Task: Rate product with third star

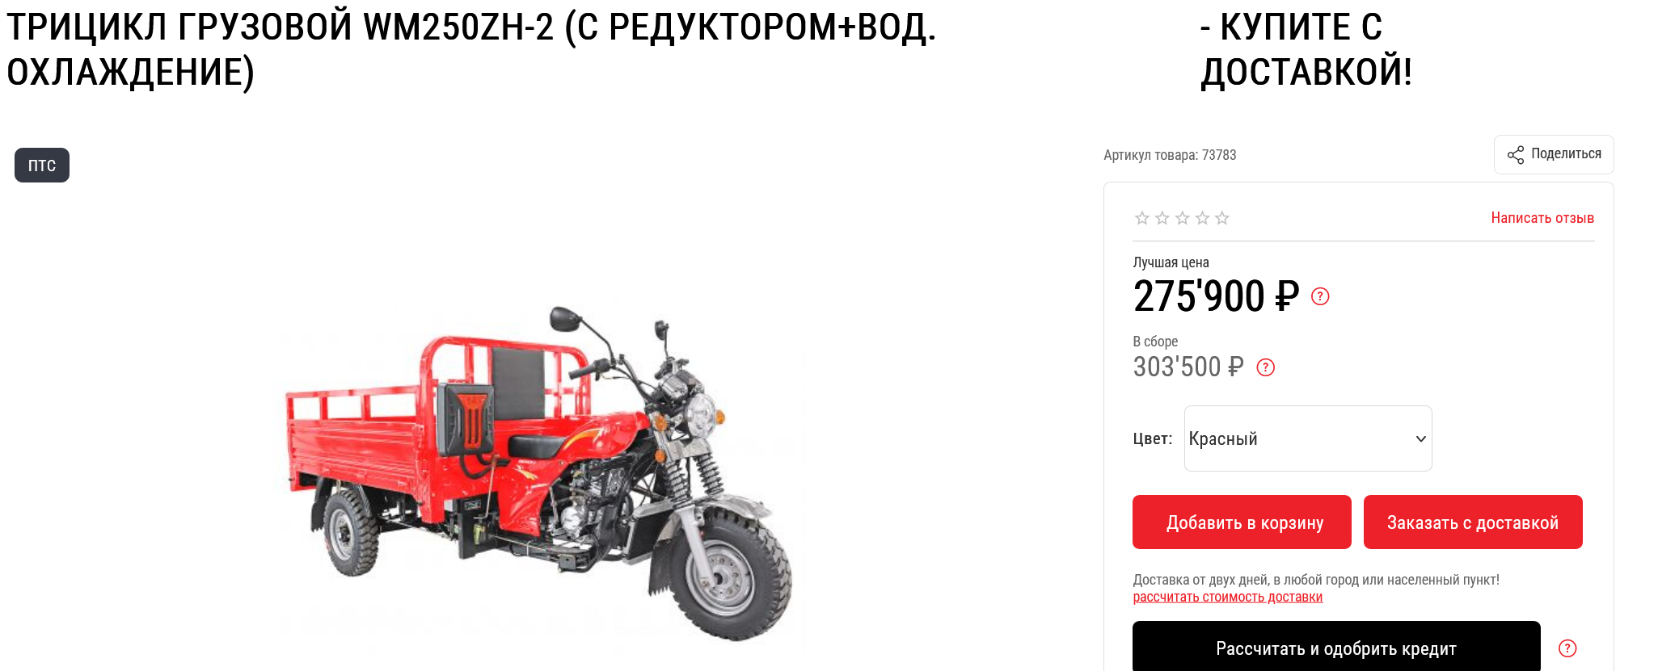Action: [x=1182, y=218]
